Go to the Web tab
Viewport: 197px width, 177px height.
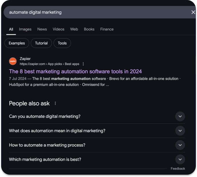pos(74,29)
